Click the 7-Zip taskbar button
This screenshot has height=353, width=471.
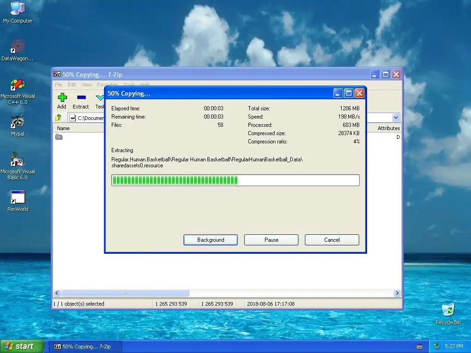pos(86,347)
